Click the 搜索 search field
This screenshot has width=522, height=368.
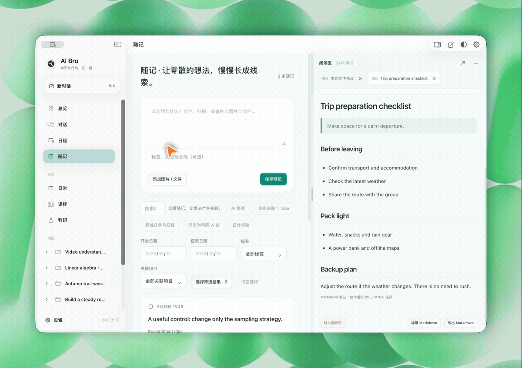point(152,208)
